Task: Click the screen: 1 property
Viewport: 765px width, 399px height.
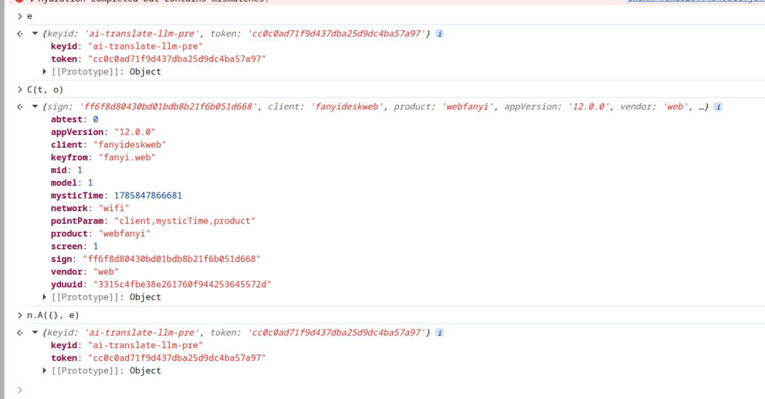Action: pyautogui.click(x=74, y=246)
